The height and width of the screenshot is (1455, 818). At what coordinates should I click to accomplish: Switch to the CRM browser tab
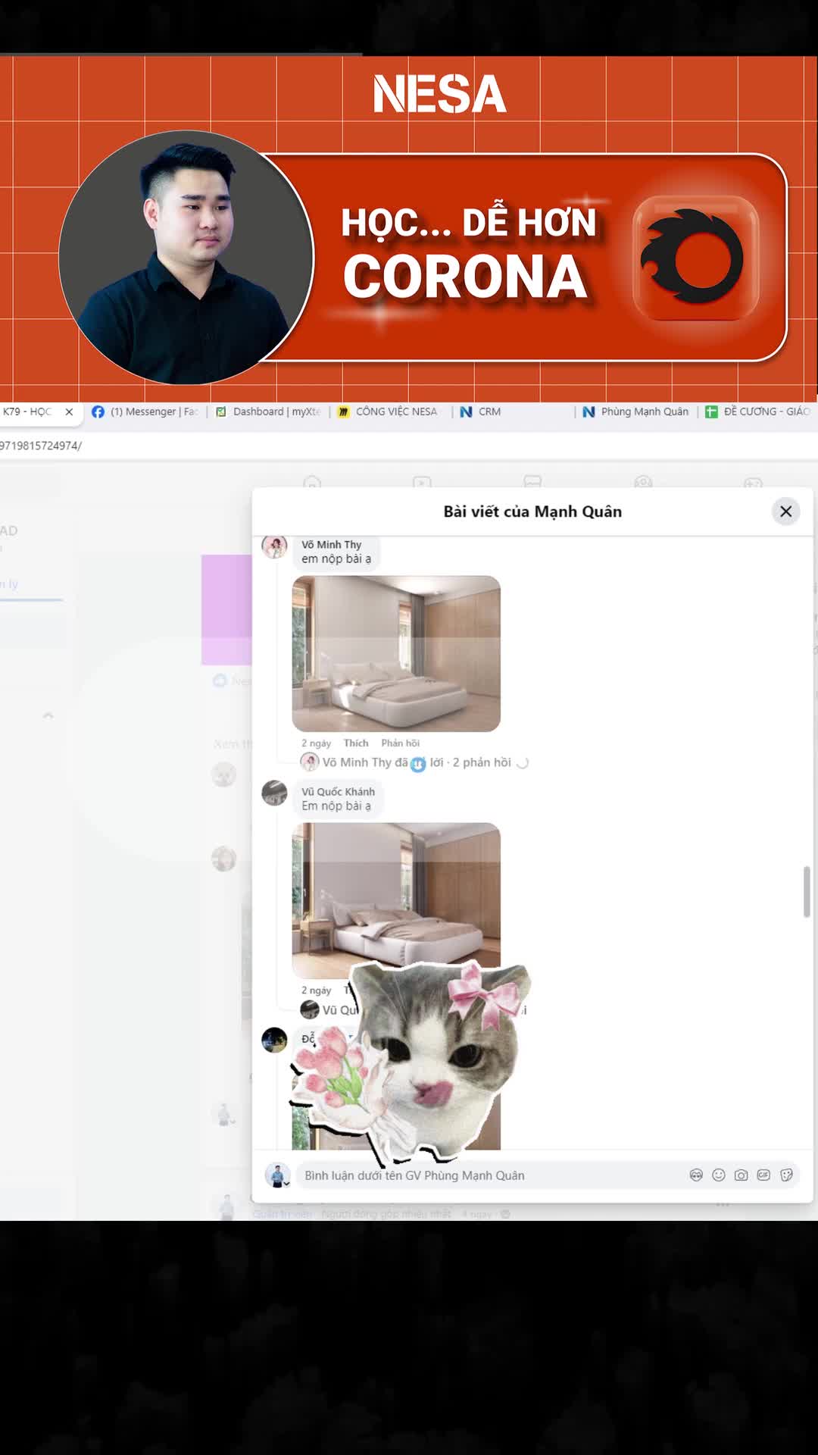coord(481,411)
